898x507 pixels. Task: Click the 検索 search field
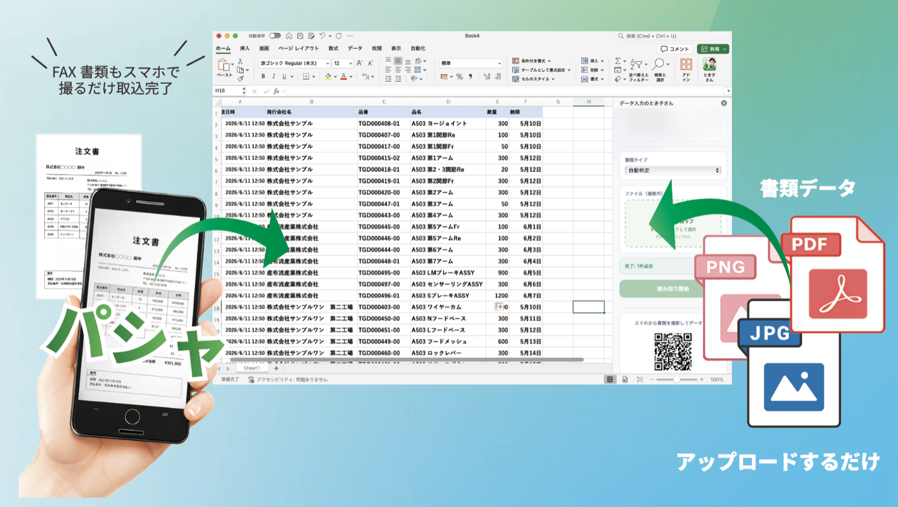[672, 36]
